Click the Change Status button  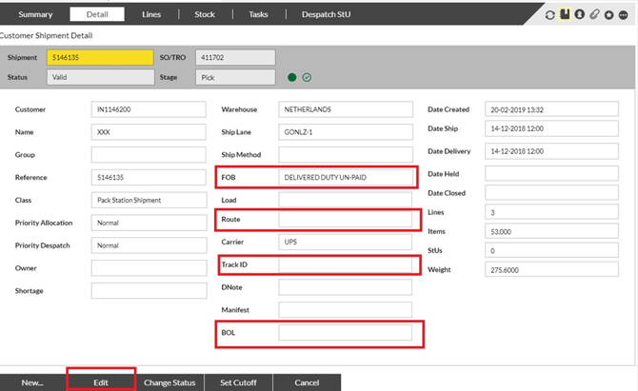click(x=169, y=382)
